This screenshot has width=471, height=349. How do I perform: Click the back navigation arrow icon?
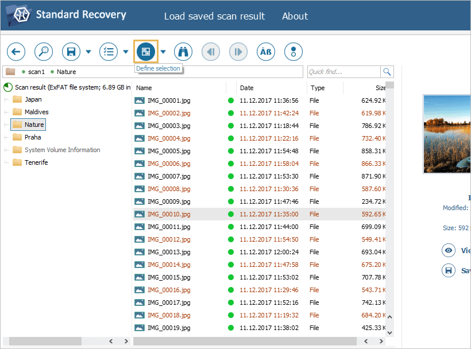(x=16, y=52)
